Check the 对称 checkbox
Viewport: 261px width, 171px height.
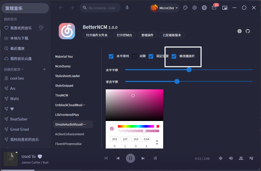point(134,56)
